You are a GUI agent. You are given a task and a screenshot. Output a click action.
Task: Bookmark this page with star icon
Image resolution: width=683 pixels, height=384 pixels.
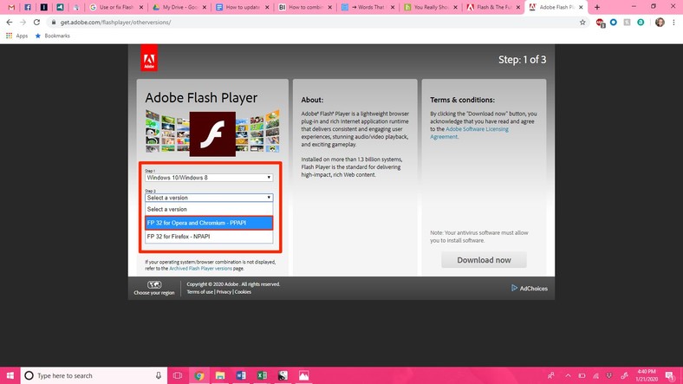[x=582, y=23]
